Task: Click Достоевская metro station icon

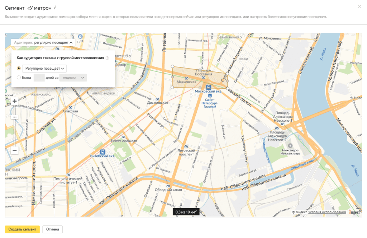Action: 158,99
